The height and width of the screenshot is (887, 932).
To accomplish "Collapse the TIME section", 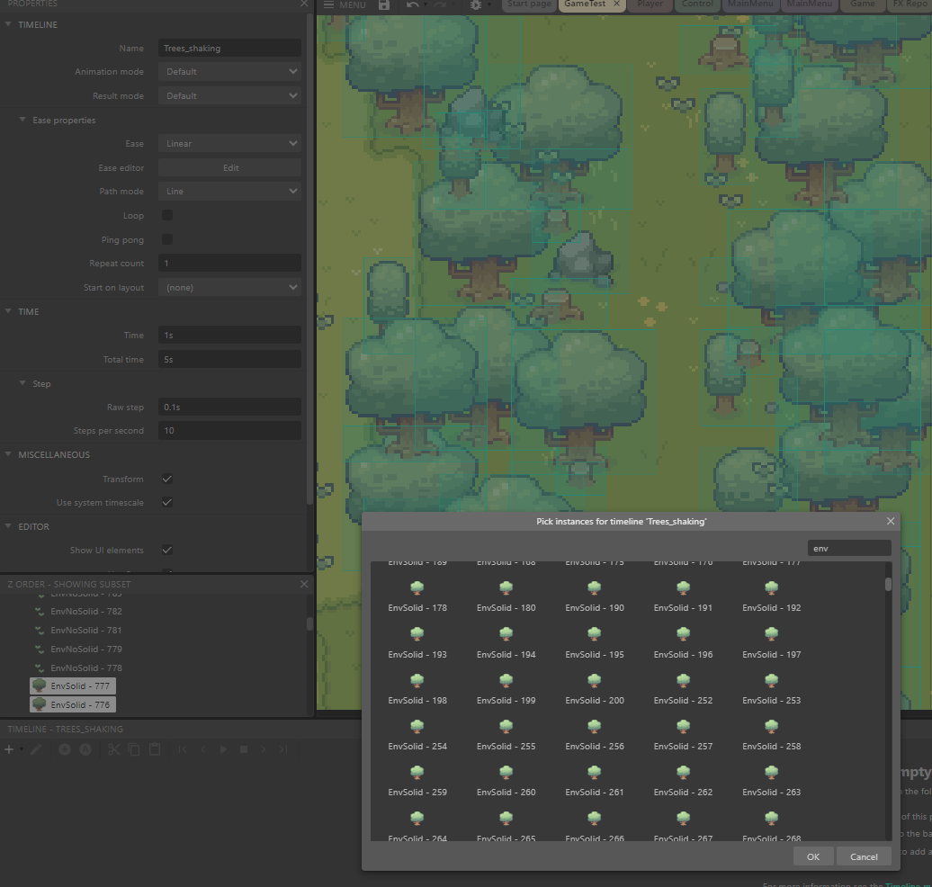I will coord(8,311).
